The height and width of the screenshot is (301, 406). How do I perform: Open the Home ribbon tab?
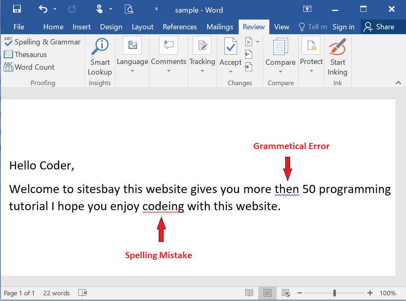pyautogui.click(x=53, y=27)
